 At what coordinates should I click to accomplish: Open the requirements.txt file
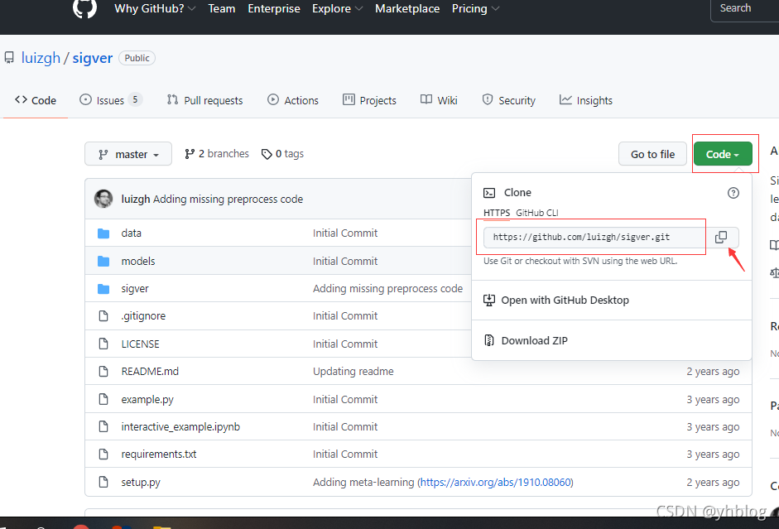tap(158, 454)
